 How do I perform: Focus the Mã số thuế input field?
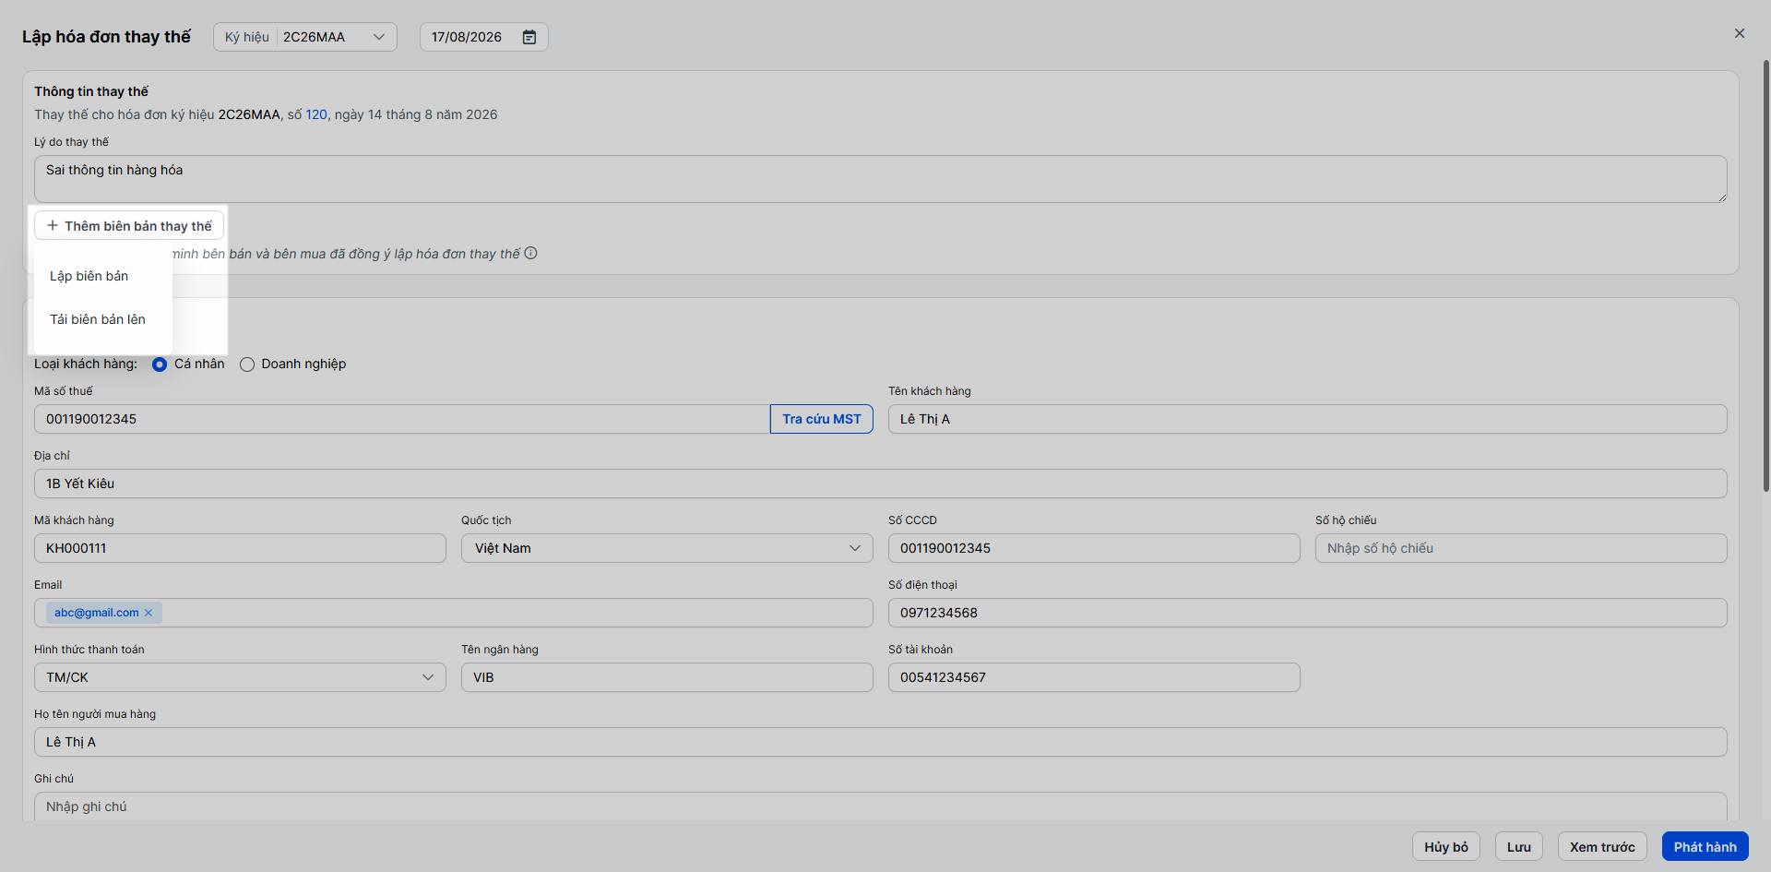[x=402, y=419]
